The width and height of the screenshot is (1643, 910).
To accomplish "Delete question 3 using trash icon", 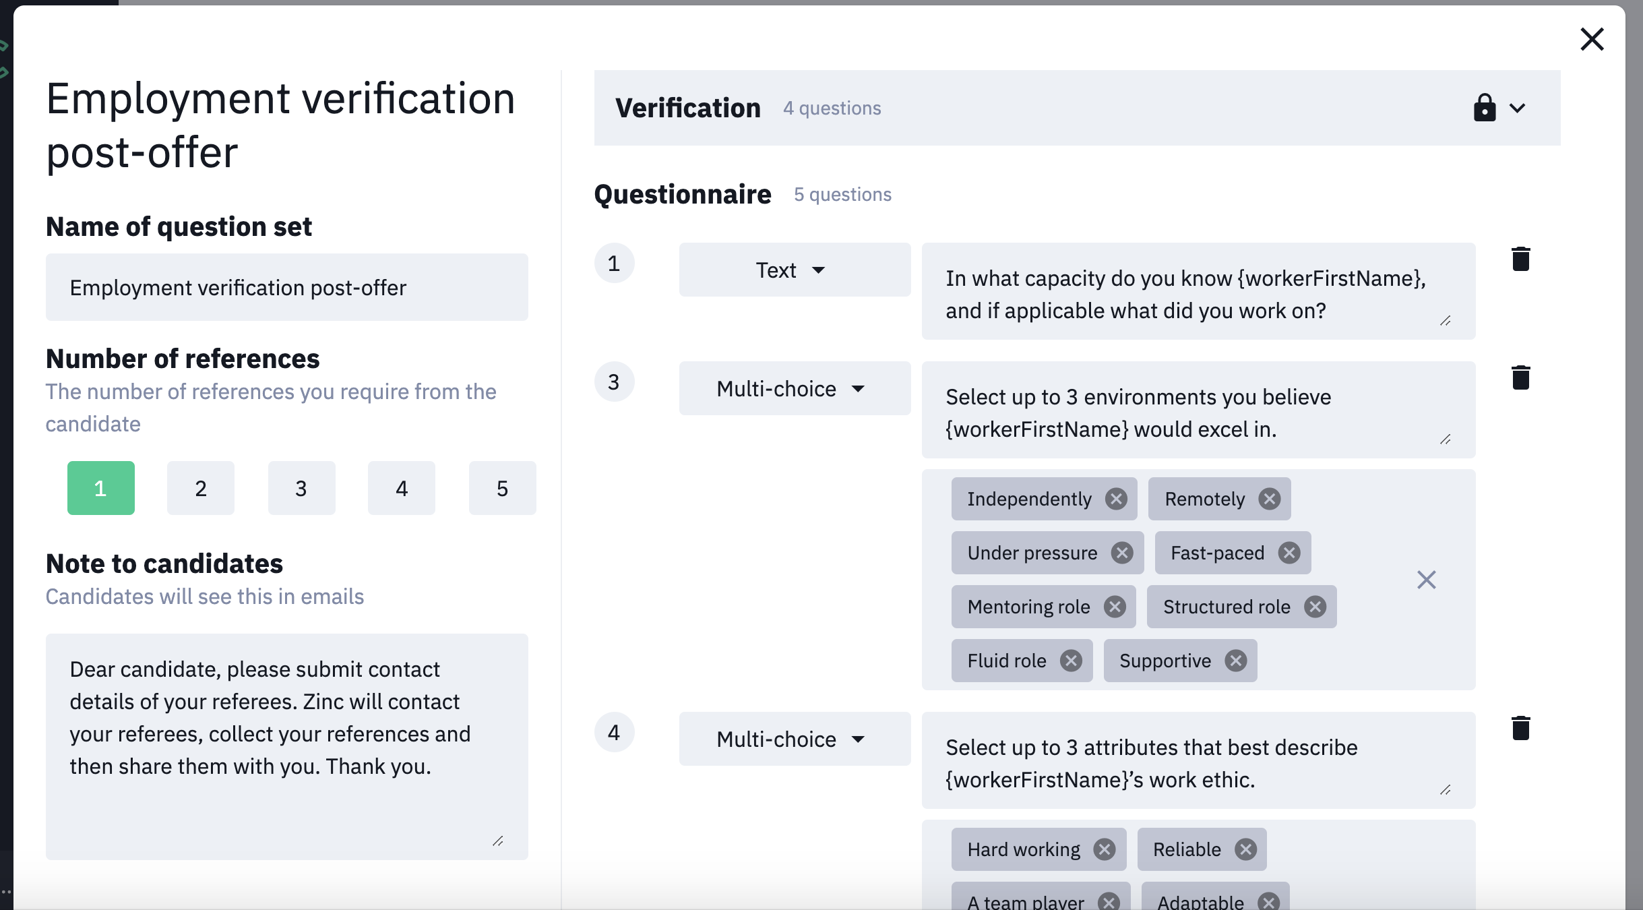I will pyautogui.click(x=1520, y=378).
